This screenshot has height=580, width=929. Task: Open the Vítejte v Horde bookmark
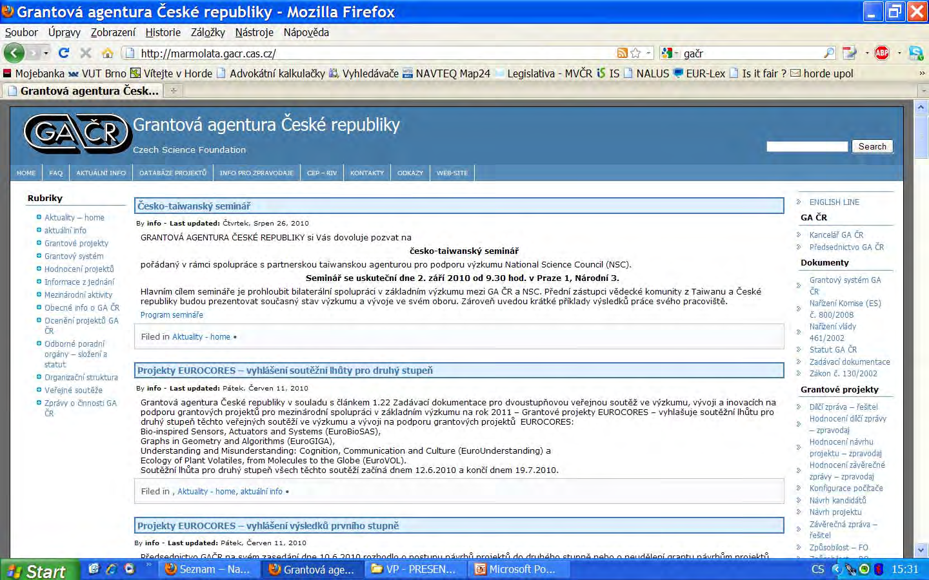pos(171,73)
